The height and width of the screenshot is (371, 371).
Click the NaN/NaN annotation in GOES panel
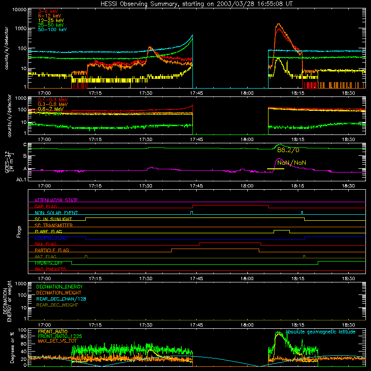[292, 163]
